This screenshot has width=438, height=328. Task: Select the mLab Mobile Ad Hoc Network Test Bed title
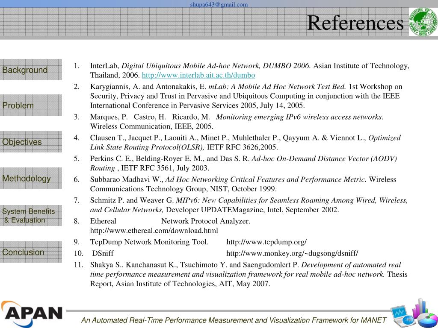[x=277, y=86]
